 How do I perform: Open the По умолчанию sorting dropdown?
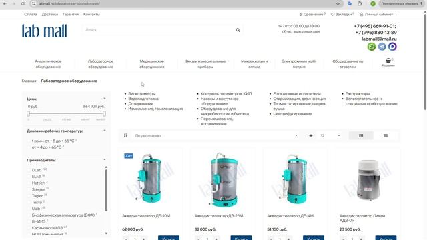(x=215, y=135)
